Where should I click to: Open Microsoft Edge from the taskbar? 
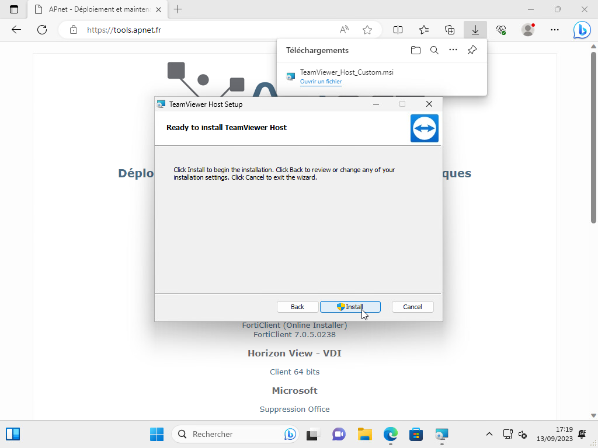(391, 434)
